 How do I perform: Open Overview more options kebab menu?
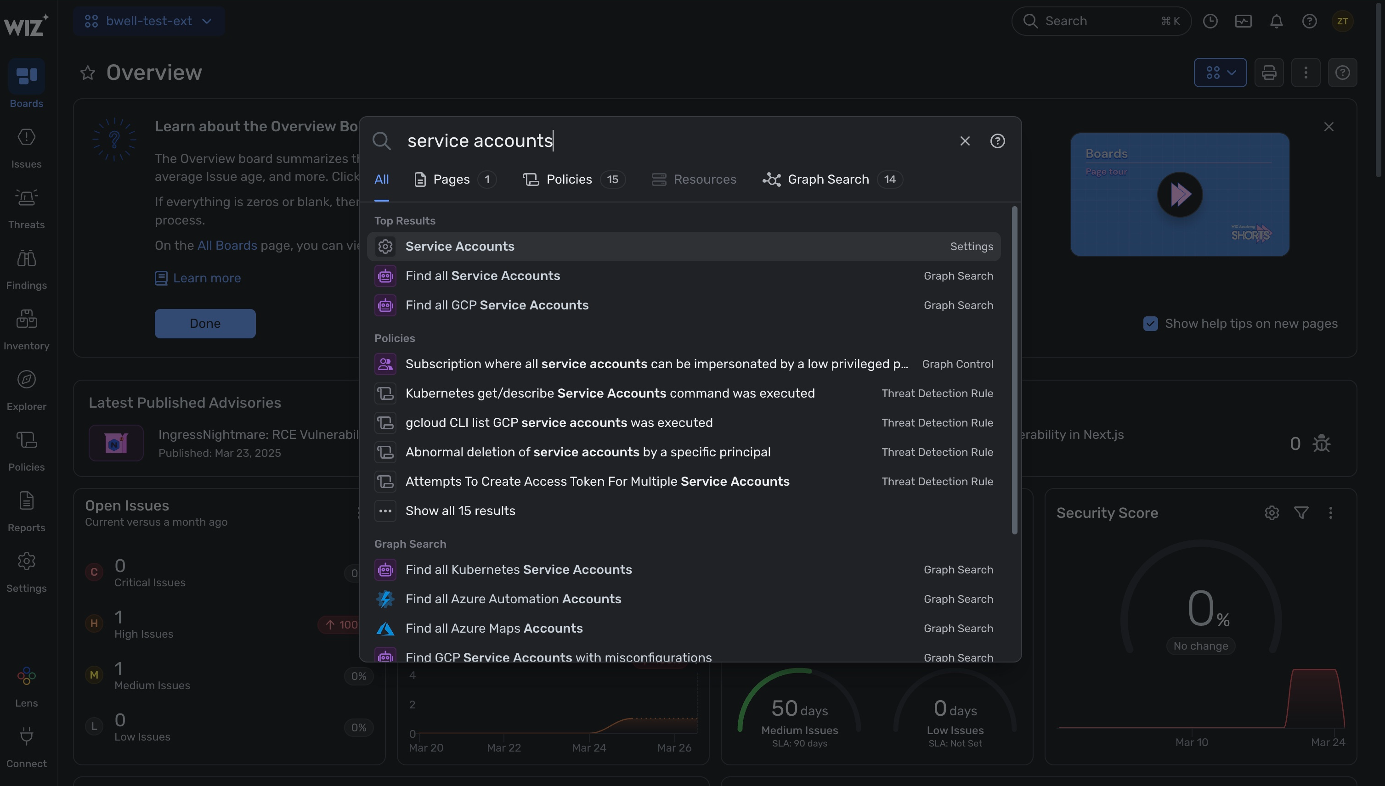coord(1306,73)
